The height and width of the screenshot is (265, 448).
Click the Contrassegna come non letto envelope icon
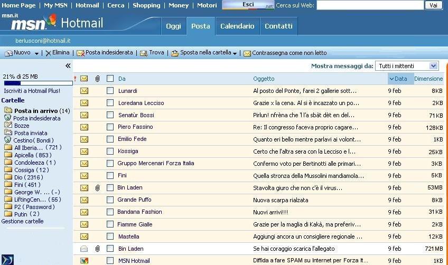pos(247,53)
